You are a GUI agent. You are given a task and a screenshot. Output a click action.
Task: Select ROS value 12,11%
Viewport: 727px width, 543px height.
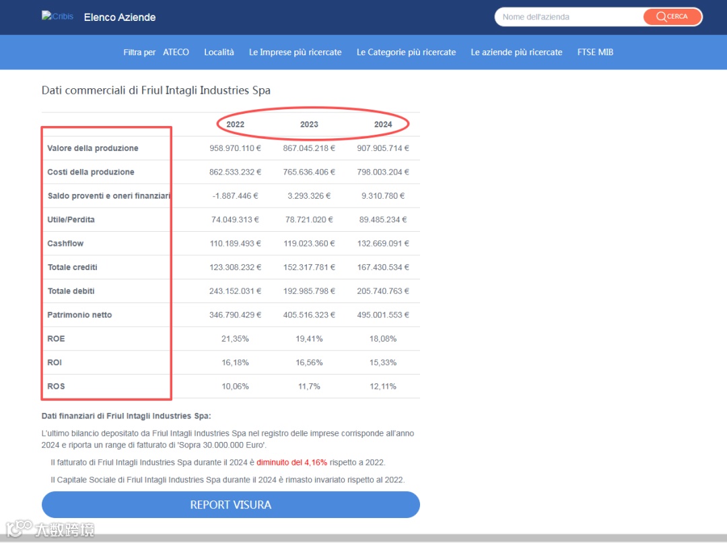[x=383, y=386]
